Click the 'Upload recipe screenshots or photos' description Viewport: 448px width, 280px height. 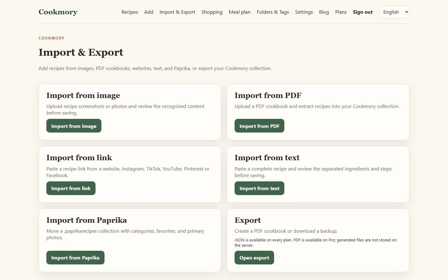125,110
